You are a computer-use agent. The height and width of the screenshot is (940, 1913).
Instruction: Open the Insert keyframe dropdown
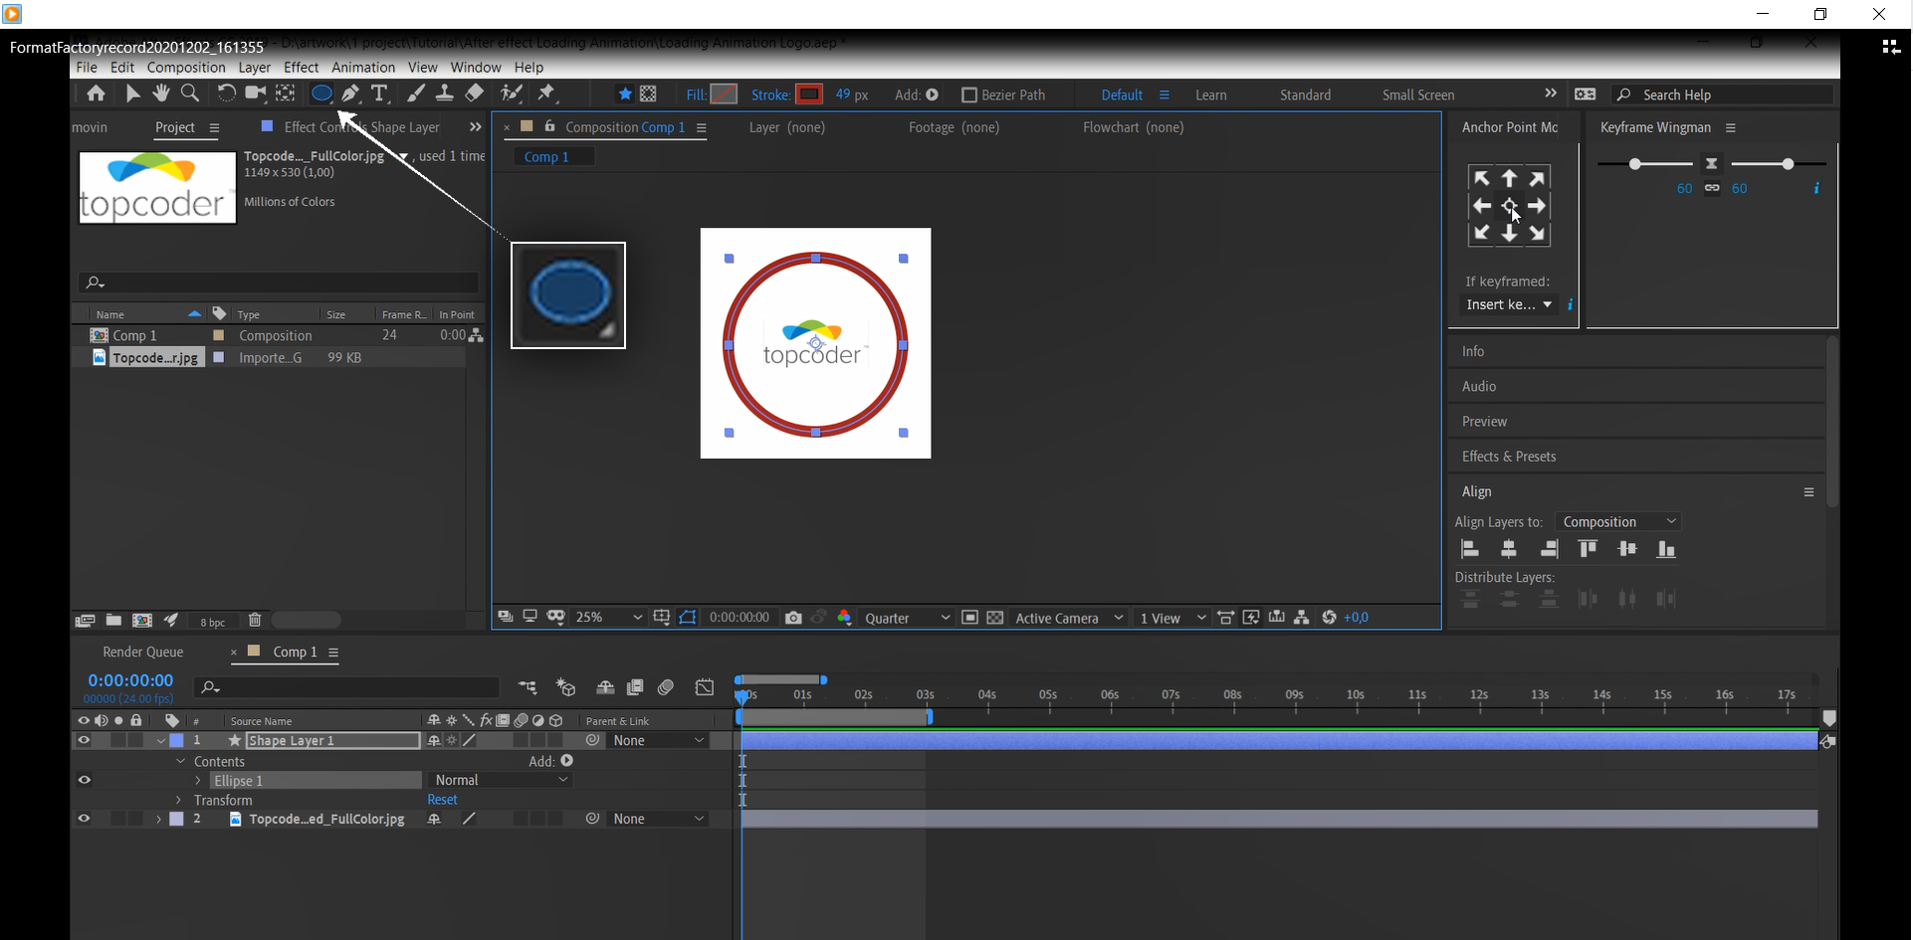tap(1509, 304)
